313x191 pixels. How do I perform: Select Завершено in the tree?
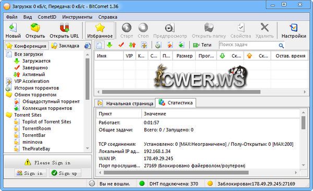click(x=35, y=68)
